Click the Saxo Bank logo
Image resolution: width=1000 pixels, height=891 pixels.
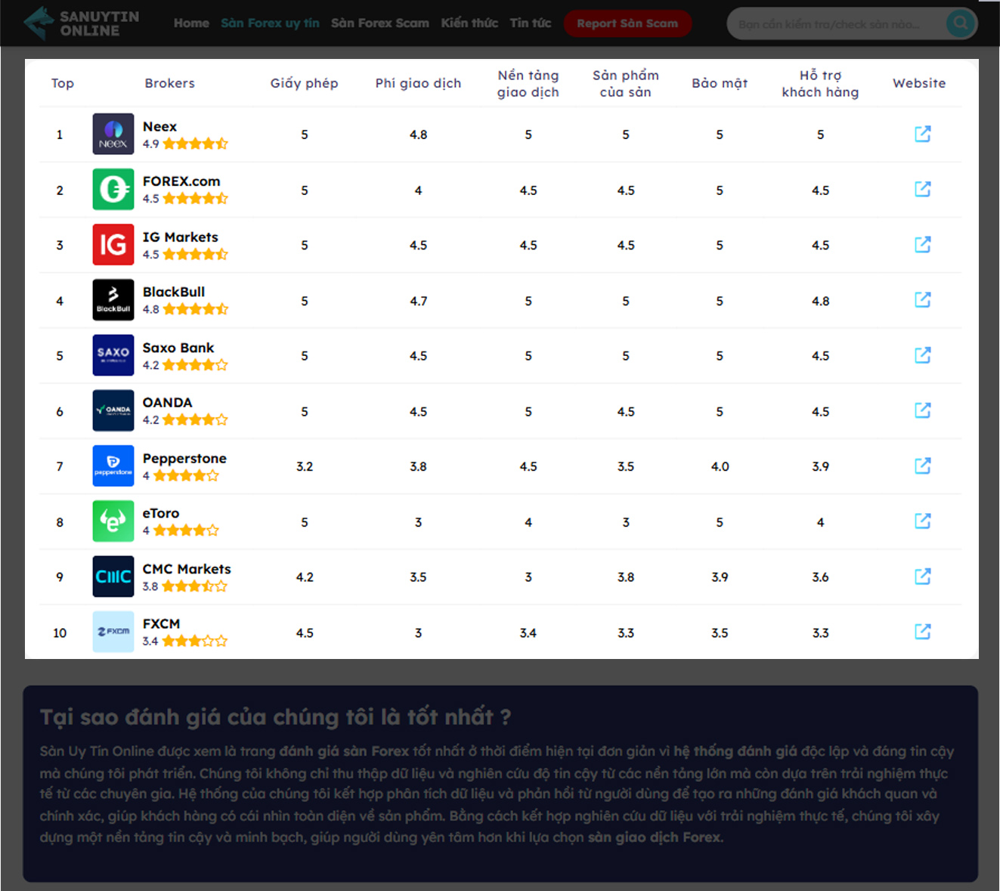tap(113, 355)
